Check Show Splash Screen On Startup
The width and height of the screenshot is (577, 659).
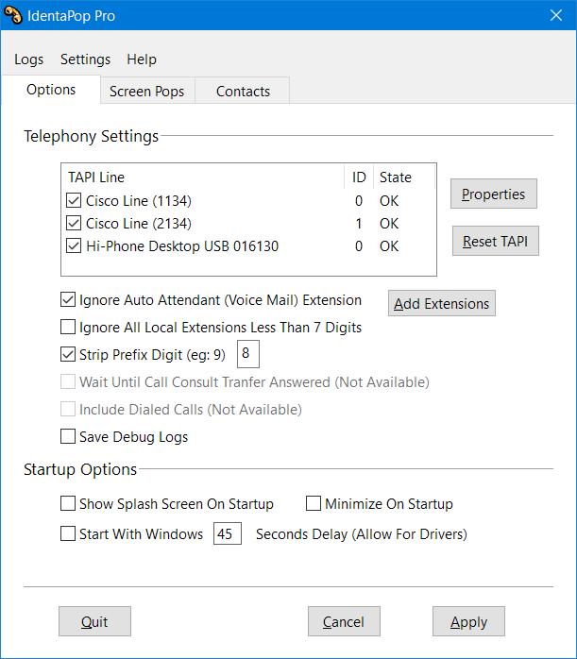tap(68, 503)
